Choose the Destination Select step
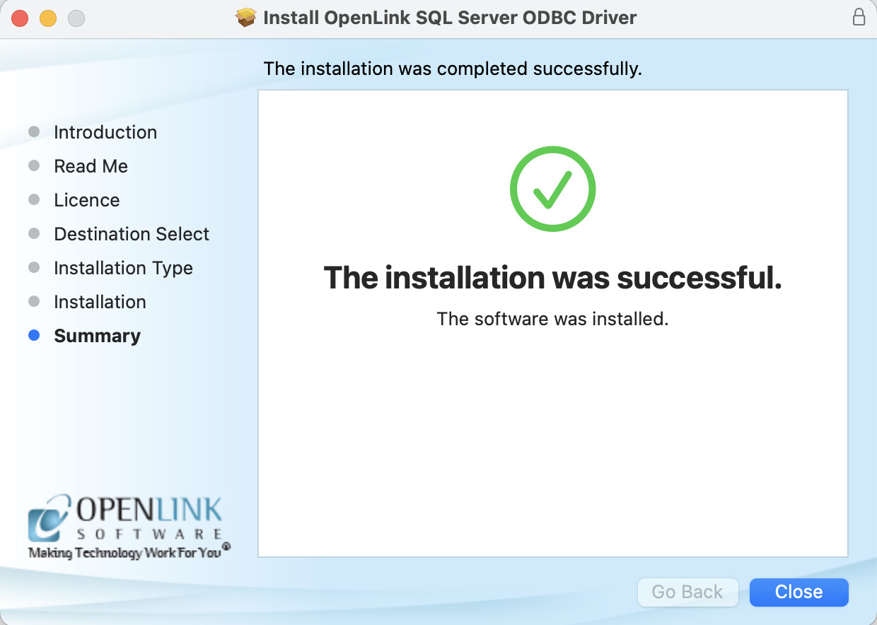This screenshot has width=877, height=625. pyautogui.click(x=132, y=234)
